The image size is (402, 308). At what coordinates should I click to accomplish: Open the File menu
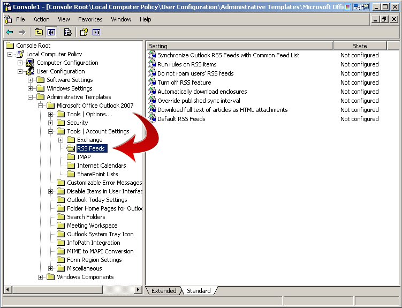(20, 19)
